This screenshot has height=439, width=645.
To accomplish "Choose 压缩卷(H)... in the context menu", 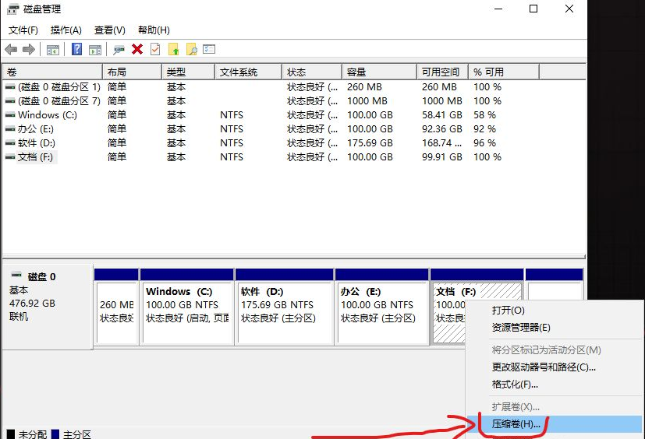I will point(516,424).
